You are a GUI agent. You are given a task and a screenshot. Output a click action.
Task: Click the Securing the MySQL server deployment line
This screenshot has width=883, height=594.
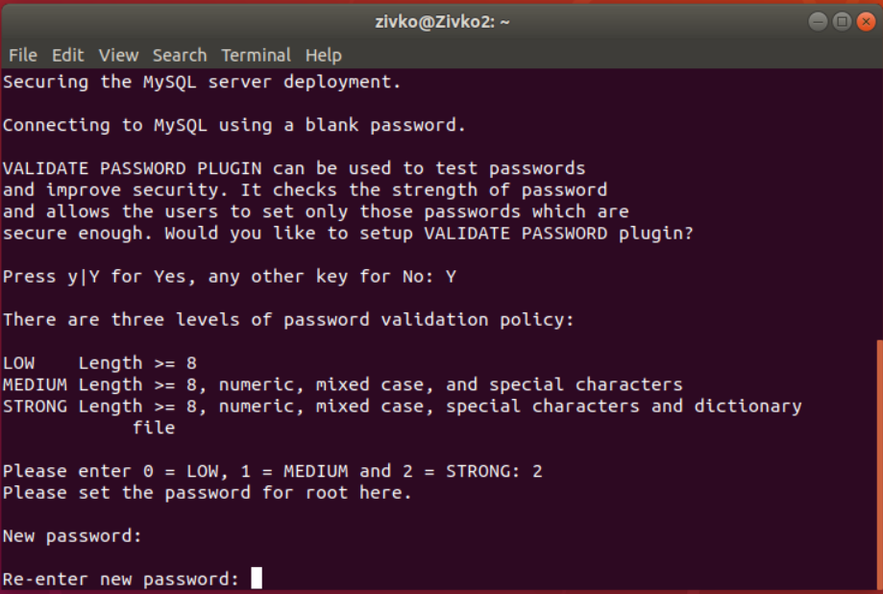coord(202,82)
